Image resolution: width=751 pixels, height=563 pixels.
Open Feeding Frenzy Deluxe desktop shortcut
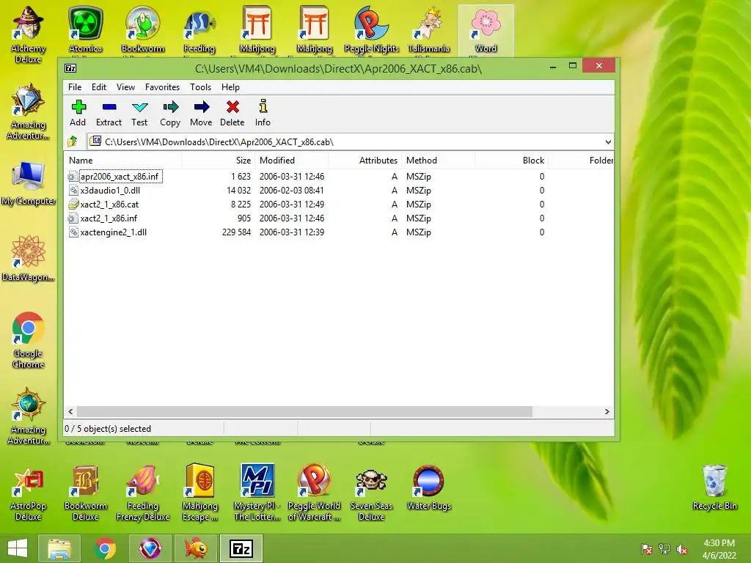click(x=143, y=493)
